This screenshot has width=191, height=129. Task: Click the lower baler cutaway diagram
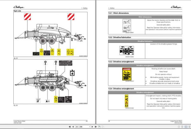pos(50,81)
